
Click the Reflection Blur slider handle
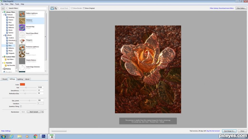(x=25, y=93)
